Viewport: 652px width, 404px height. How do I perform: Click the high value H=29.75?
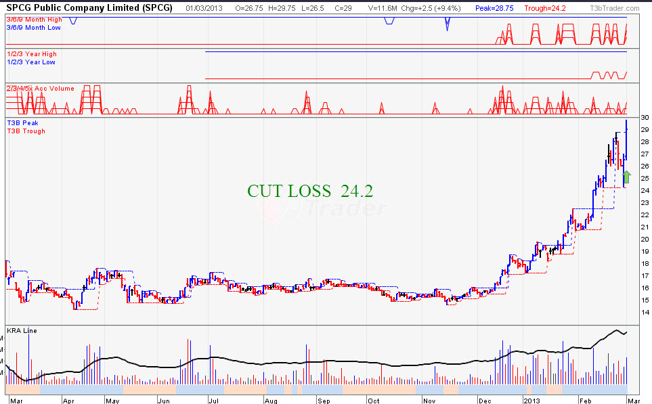282,8
